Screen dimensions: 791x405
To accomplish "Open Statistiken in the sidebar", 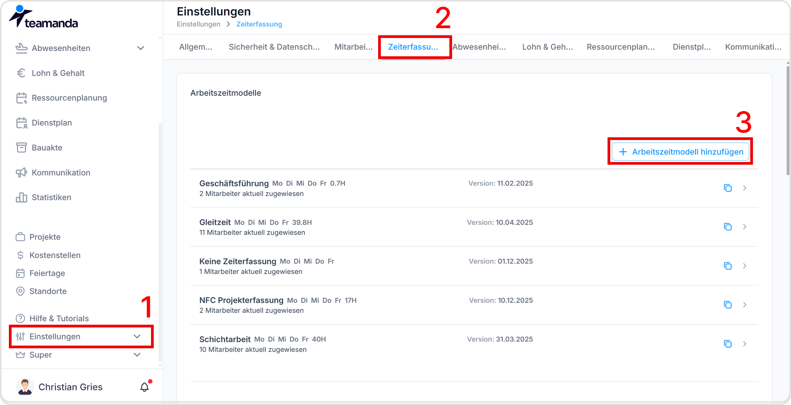I will coord(51,197).
